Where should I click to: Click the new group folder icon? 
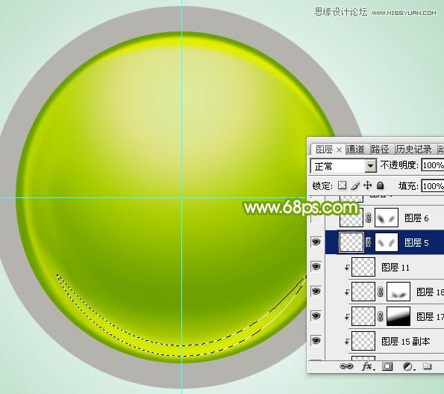[428, 366]
